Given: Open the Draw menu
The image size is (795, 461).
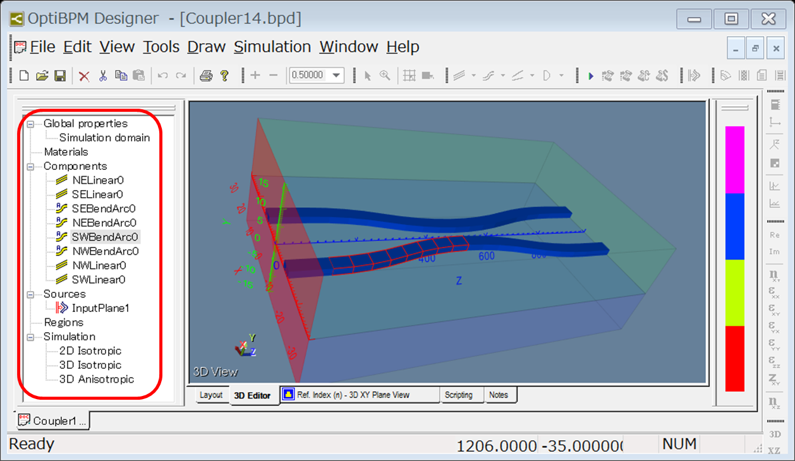Looking at the screenshot, I should pos(205,46).
